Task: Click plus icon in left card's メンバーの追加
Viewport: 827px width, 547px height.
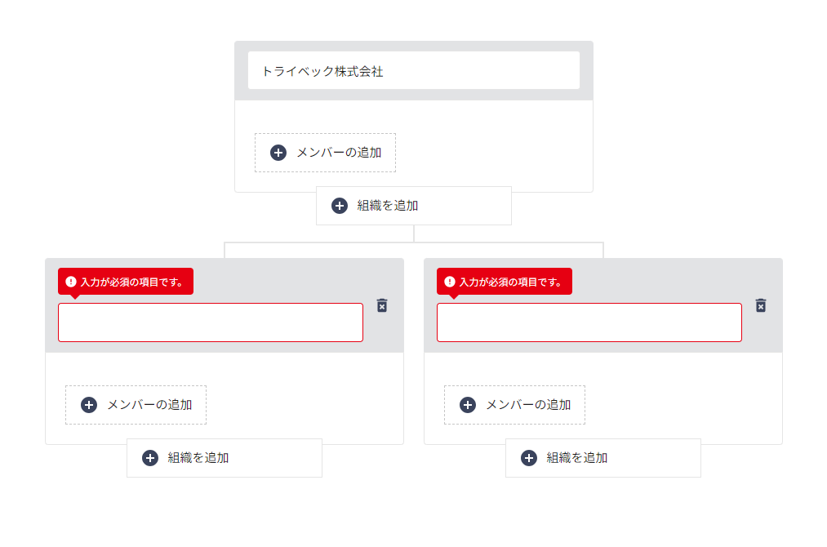Action: click(x=89, y=405)
